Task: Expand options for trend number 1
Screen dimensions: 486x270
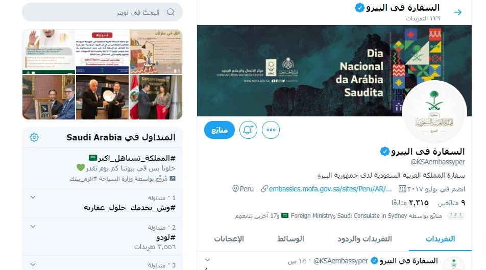Action: [x=33, y=197]
